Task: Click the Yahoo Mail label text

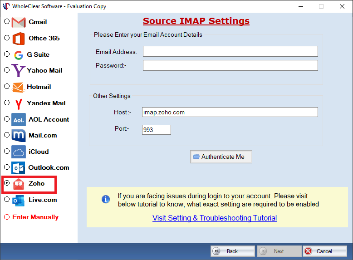Action: (44, 70)
